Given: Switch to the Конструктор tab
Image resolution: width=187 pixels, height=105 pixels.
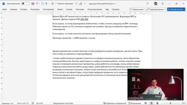Looking at the screenshot, I should click(49, 9).
